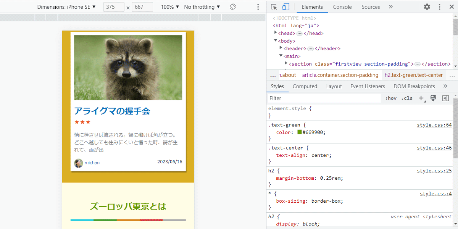Add a new style rule with plus icon

(x=421, y=98)
